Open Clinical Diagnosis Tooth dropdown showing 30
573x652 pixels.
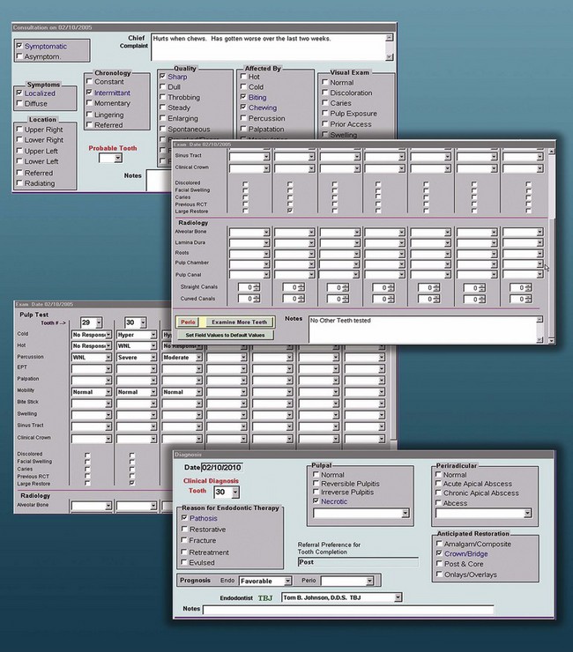(x=235, y=493)
